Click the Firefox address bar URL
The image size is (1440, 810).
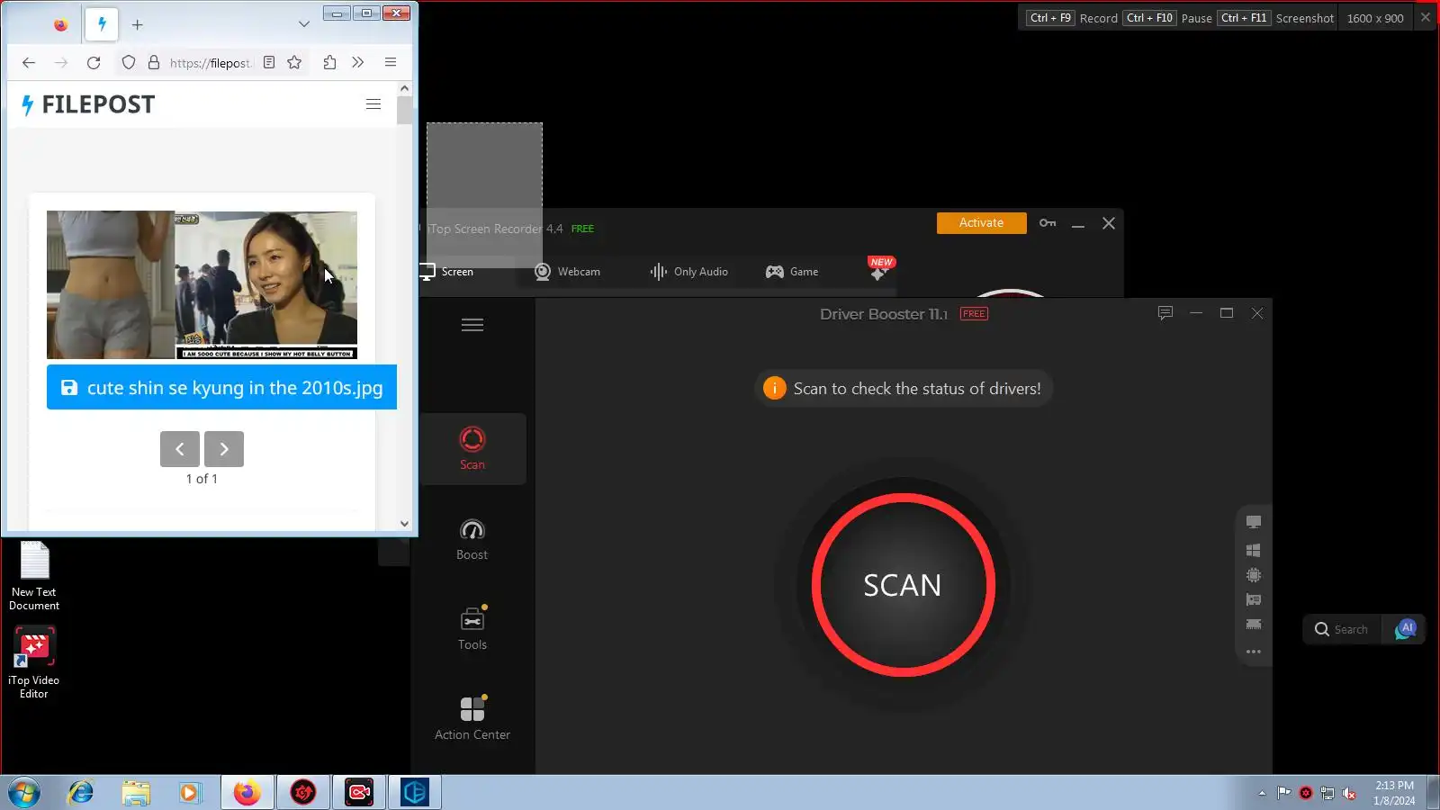pyautogui.click(x=211, y=63)
